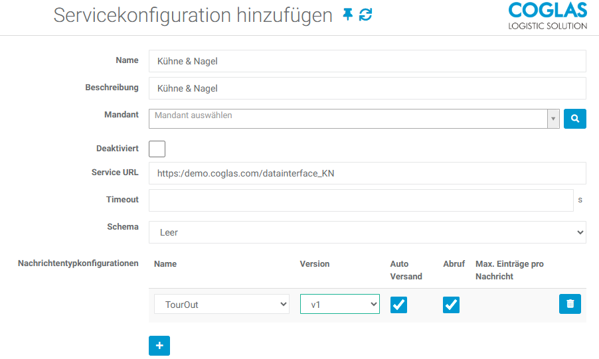Toggle the Deaktiviert checkbox

click(157, 149)
